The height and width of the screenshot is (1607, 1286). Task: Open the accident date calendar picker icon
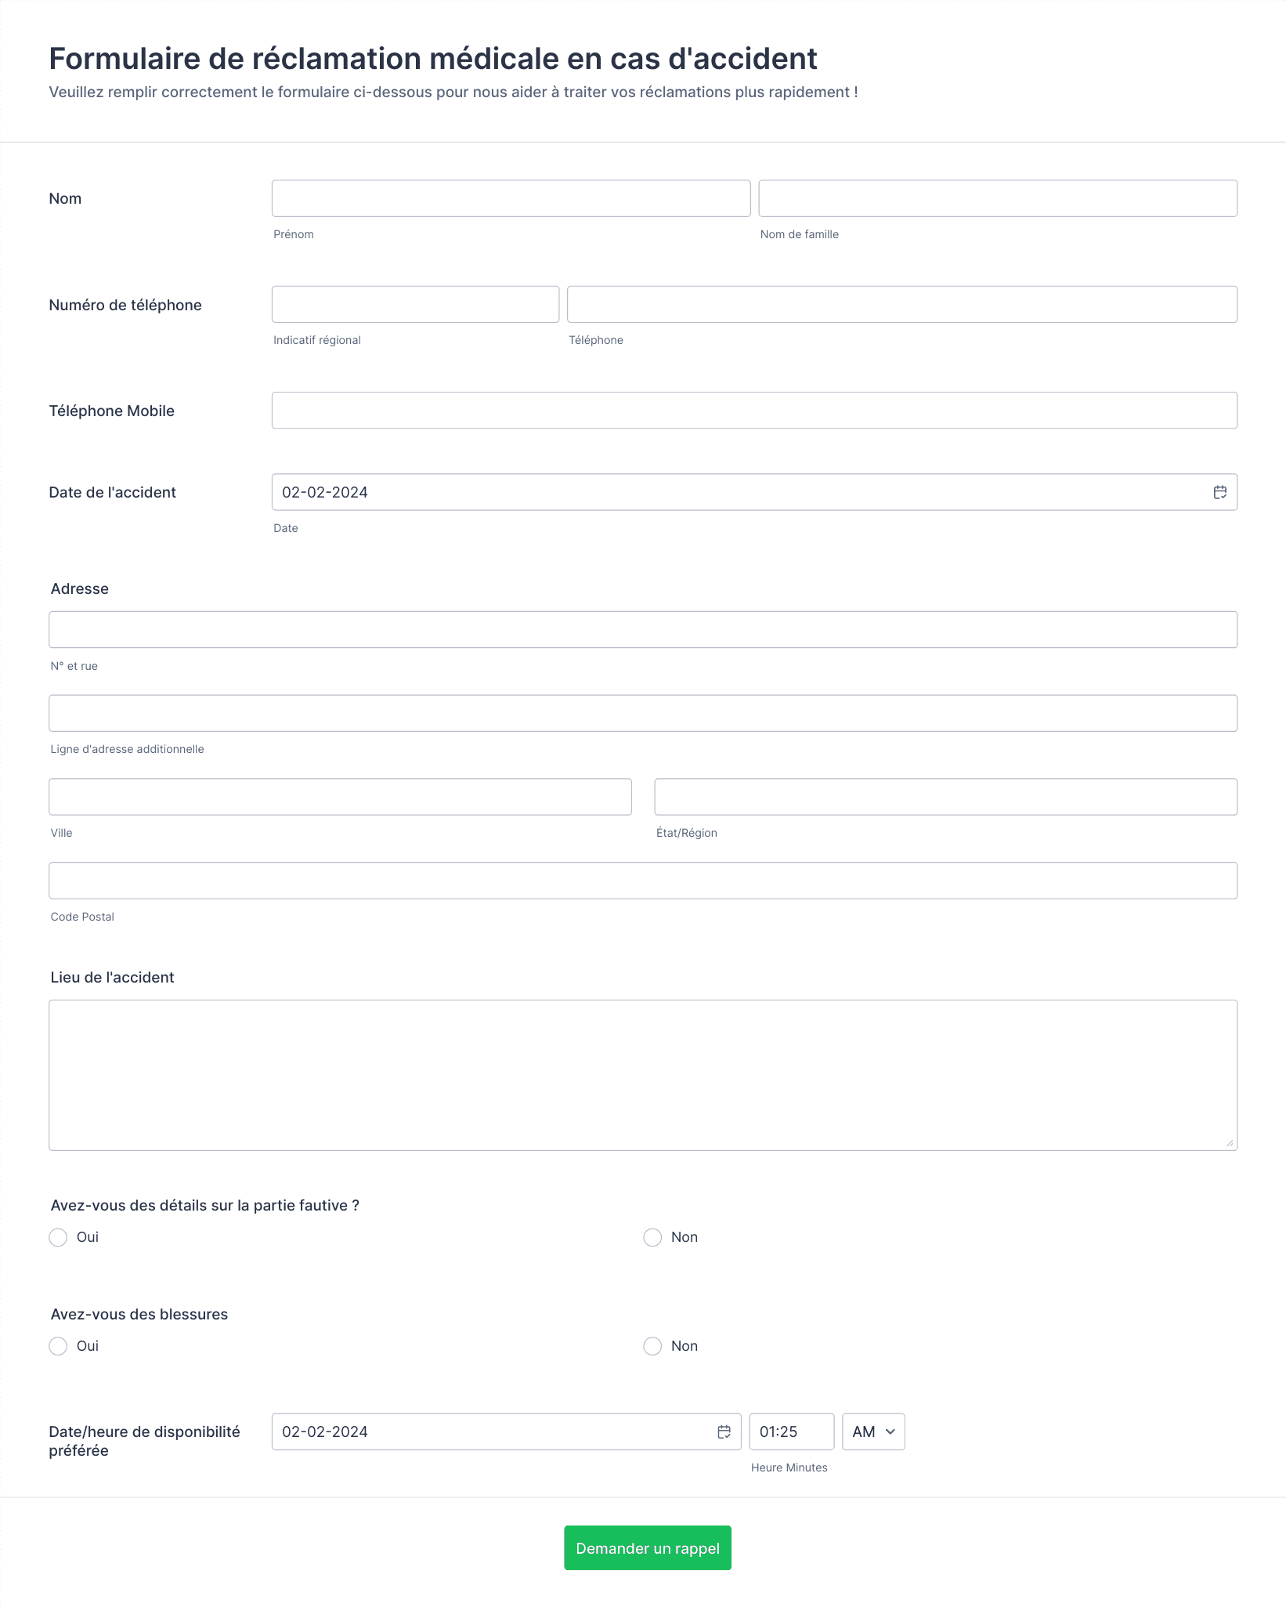(x=1219, y=492)
